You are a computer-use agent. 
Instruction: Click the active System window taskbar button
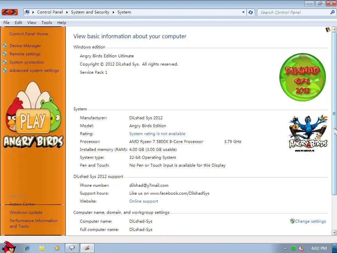coord(87,248)
